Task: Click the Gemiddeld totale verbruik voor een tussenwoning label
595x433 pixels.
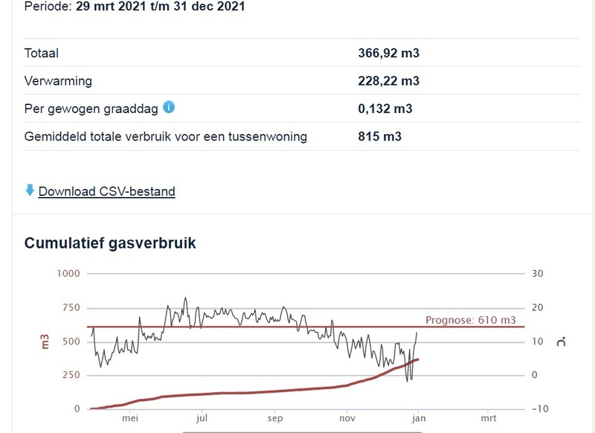Action: tap(166, 137)
